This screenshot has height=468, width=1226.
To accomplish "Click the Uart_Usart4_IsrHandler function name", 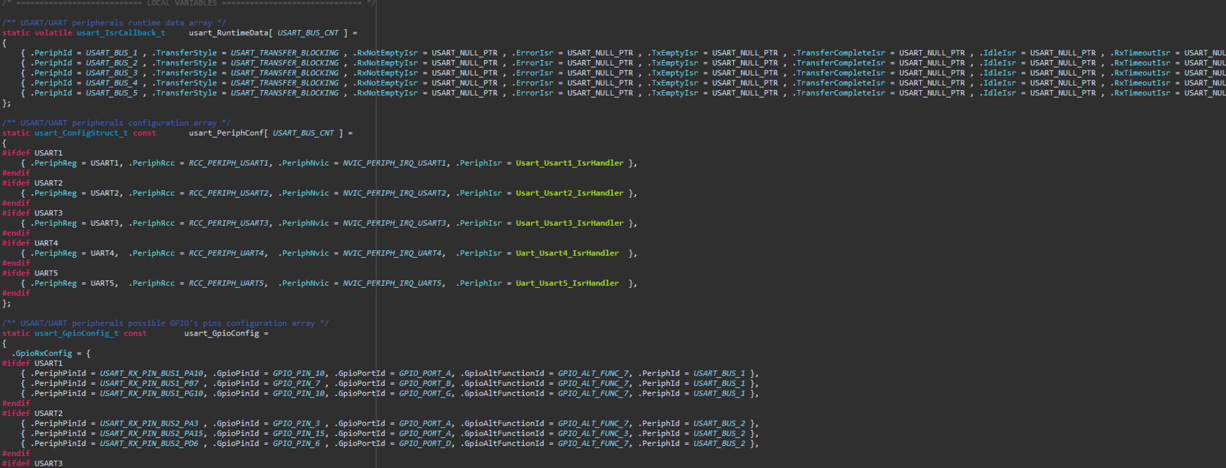I will [567, 253].
